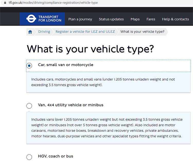193x161 pixels.
Task: Click the browser address bar URL
Action: (53, 3)
